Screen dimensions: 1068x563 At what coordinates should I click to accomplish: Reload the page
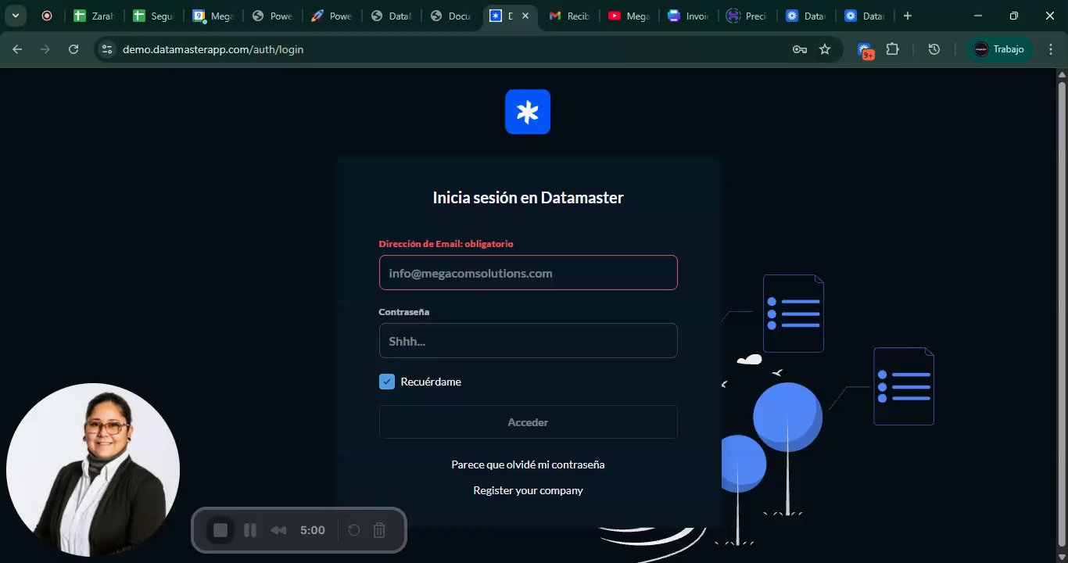coord(73,49)
